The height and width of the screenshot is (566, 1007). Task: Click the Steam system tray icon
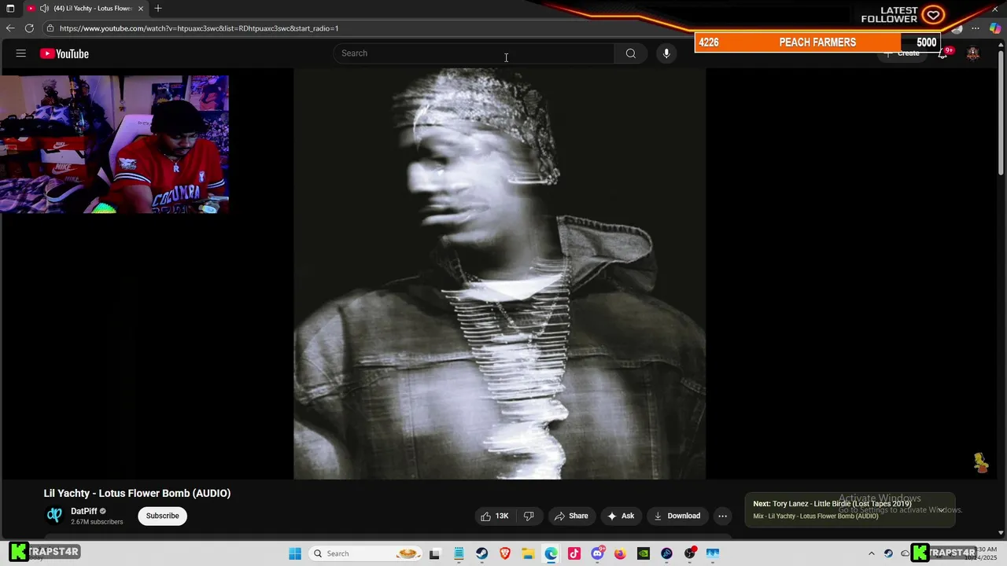[x=888, y=553]
